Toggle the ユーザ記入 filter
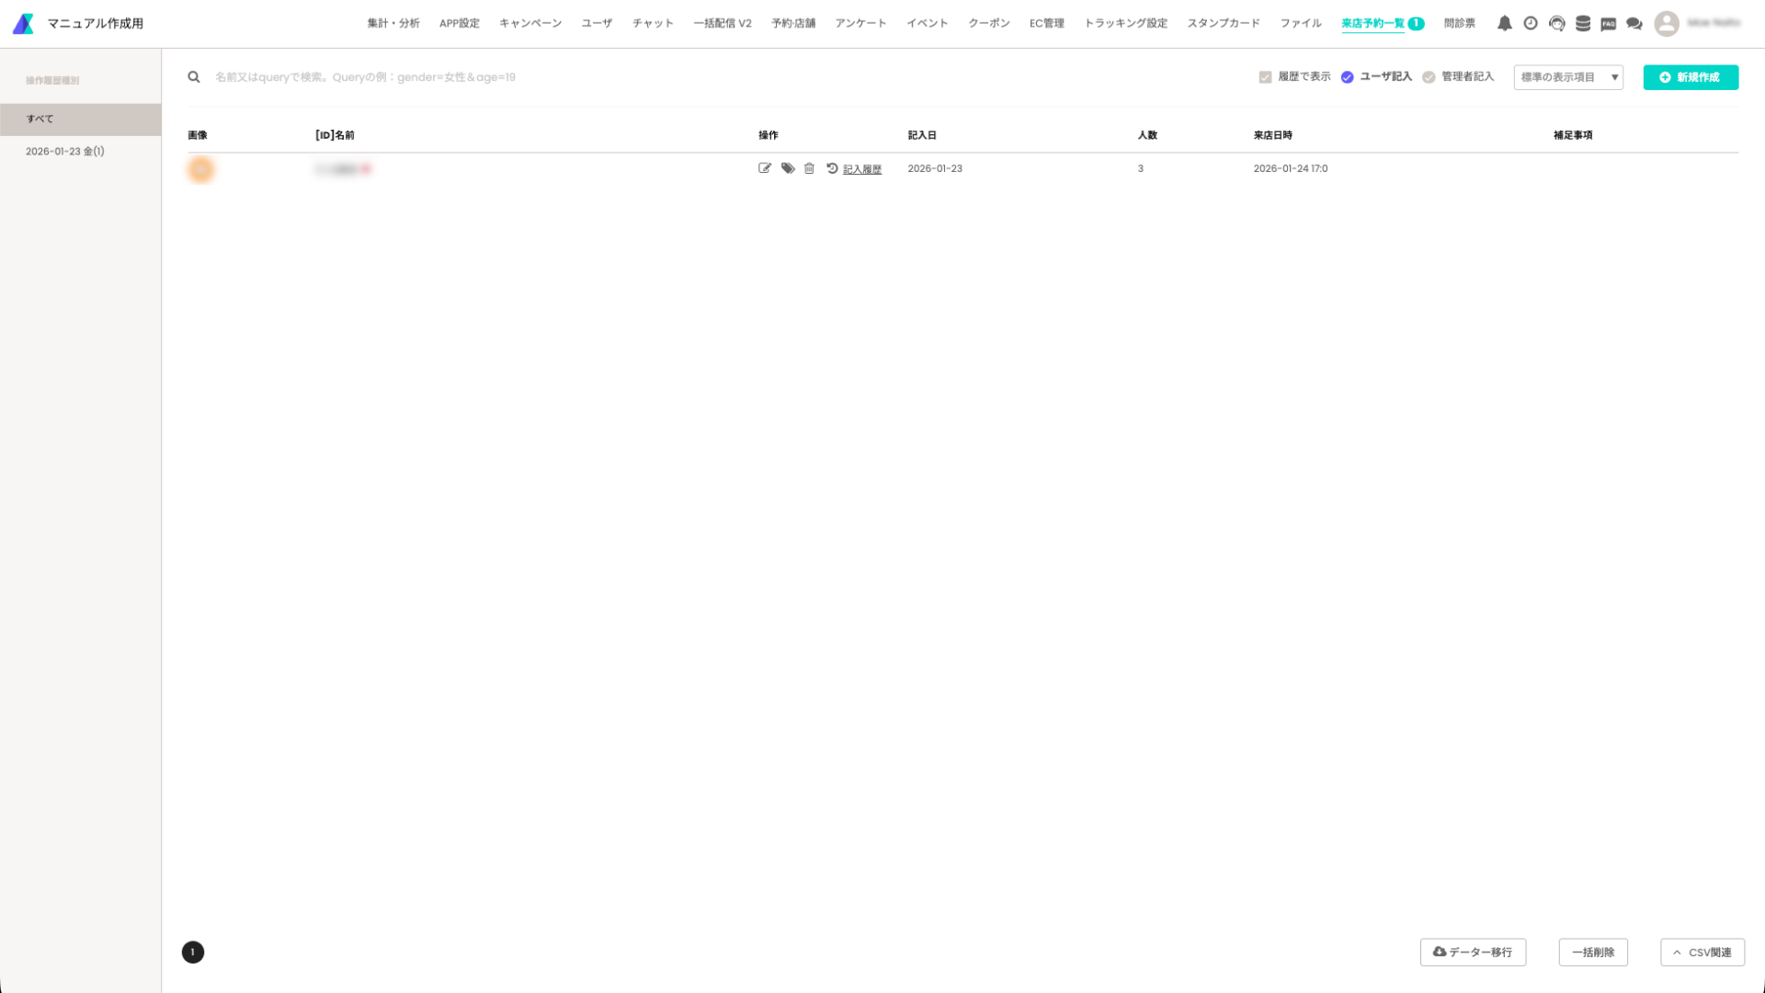The image size is (1765, 993). (1347, 77)
